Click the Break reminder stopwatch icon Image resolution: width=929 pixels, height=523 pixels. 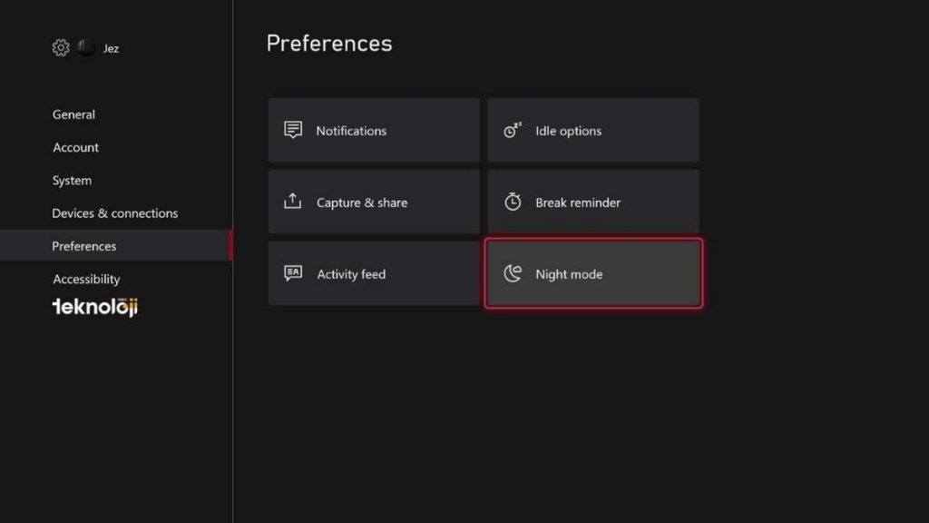513,202
